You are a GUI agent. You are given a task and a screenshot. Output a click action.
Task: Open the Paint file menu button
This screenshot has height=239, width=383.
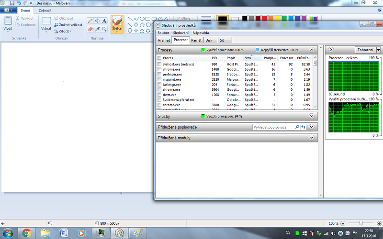click(x=8, y=10)
